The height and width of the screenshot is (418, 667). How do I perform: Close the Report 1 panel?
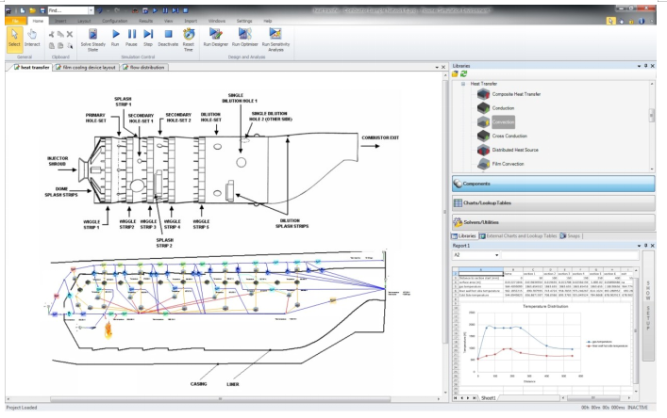pos(653,246)
